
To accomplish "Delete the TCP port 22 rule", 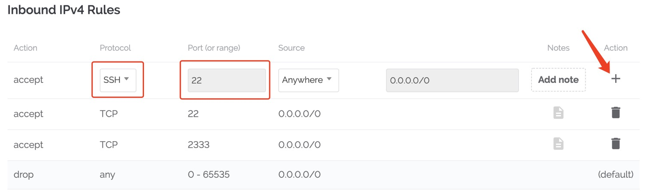I will (616, 112).
